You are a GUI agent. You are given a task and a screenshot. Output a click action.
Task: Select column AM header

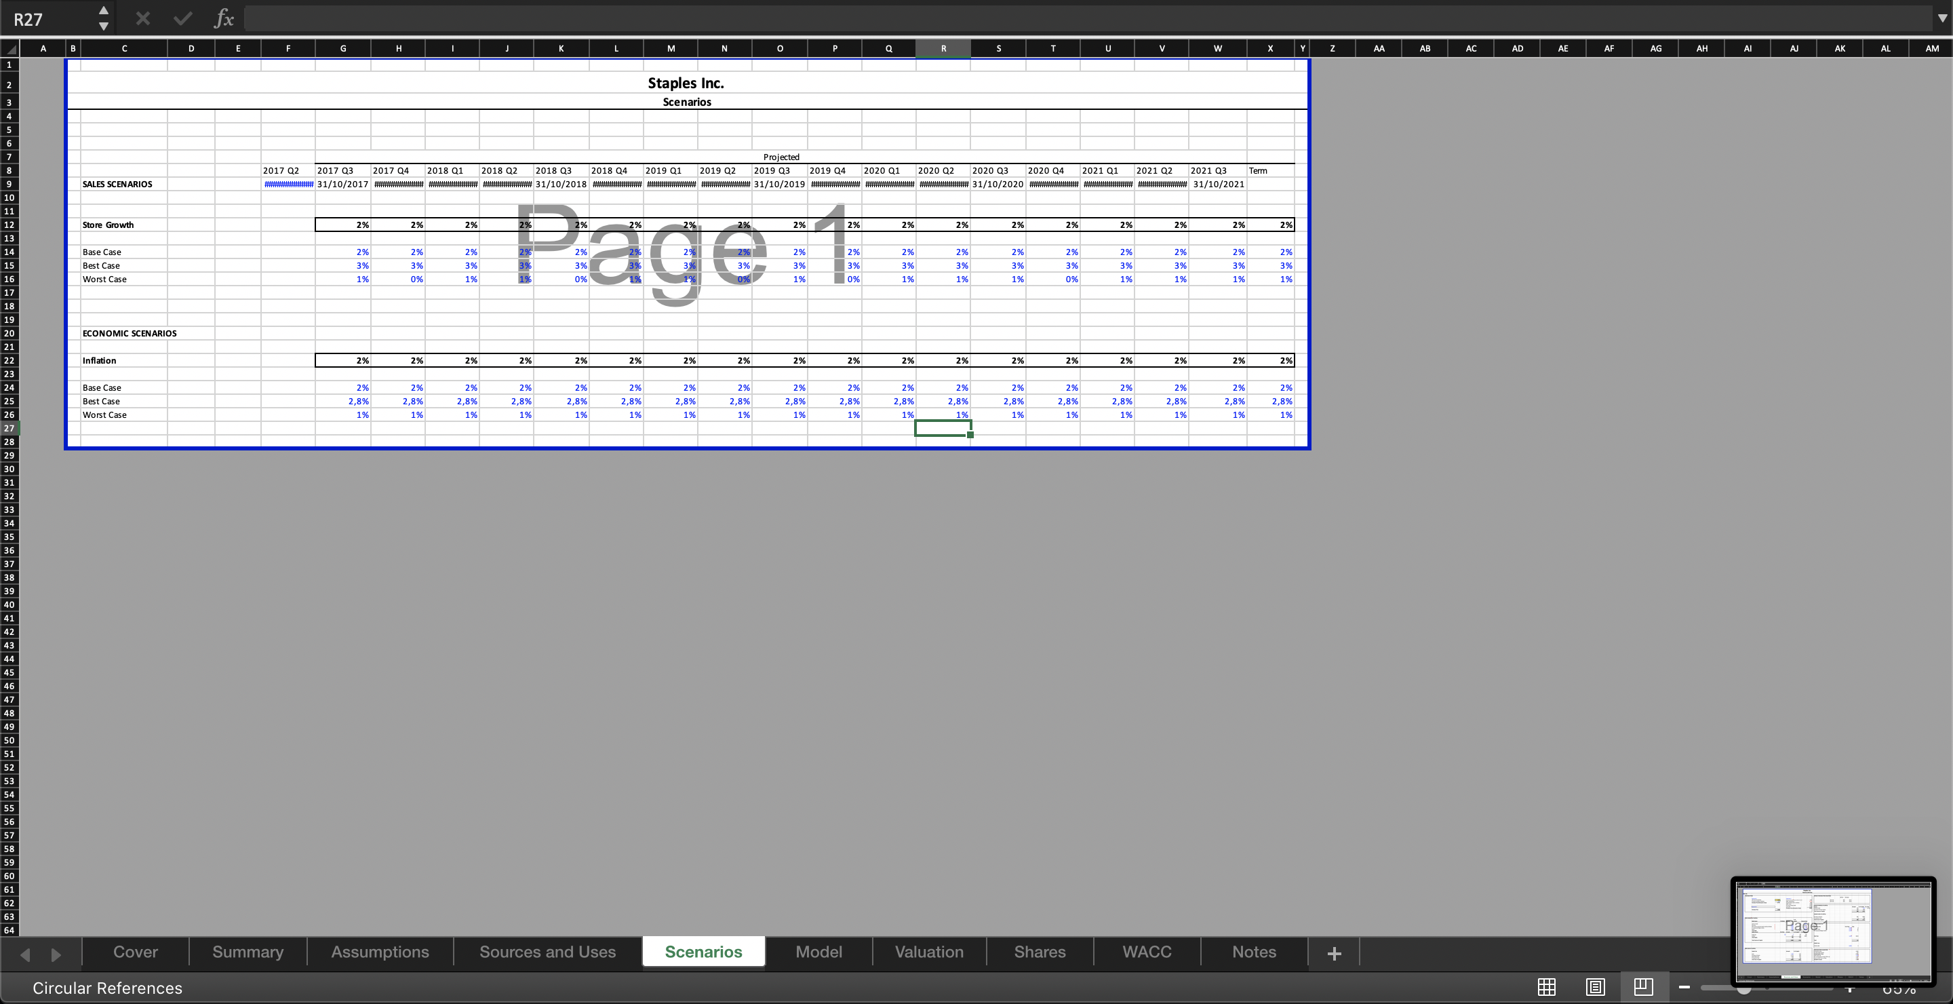coord(1932,49)
